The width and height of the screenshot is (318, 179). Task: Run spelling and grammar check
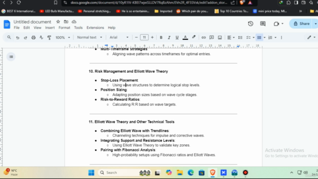pos(41,38)
